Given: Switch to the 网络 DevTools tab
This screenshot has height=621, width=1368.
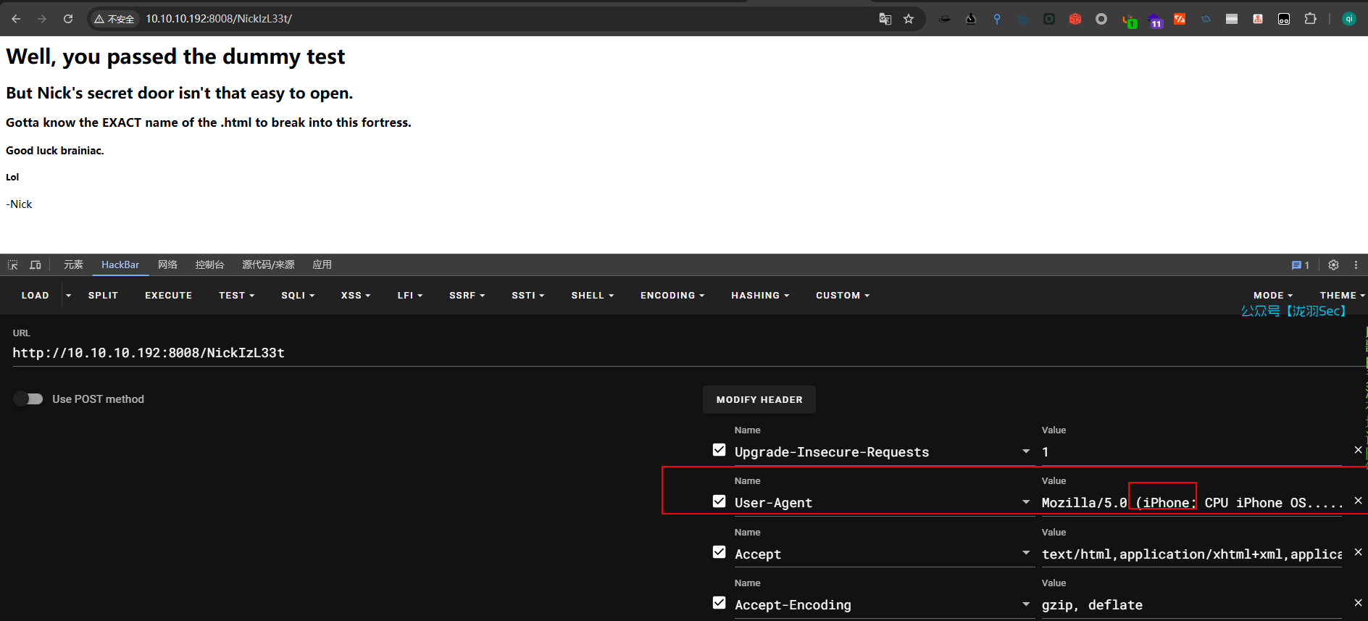Looking at the screenshot, I should (x=167, y=265).
